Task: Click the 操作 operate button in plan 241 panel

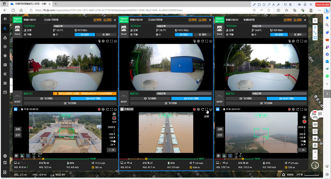Action: pos(106,35)
